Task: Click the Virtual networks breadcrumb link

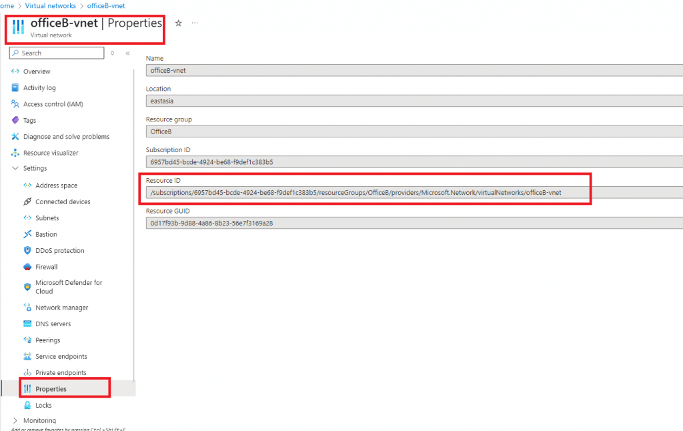Action: (x=51, y=6)
